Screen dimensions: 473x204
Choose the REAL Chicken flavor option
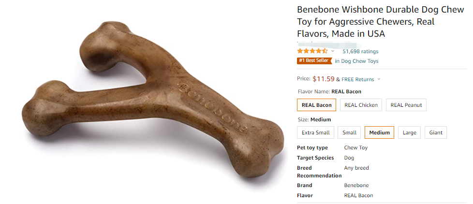(361, 105)
